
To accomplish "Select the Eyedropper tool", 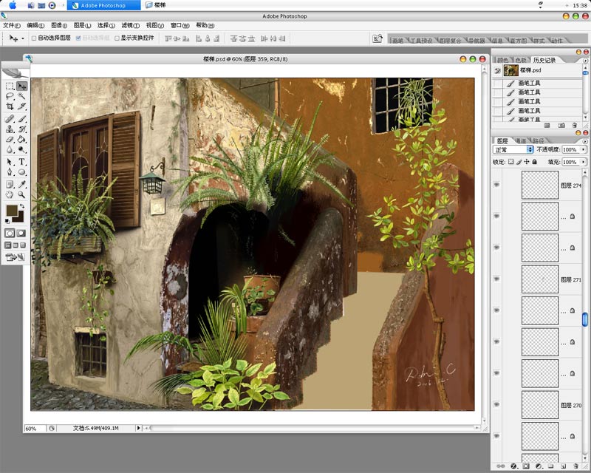I will [22, 184].
